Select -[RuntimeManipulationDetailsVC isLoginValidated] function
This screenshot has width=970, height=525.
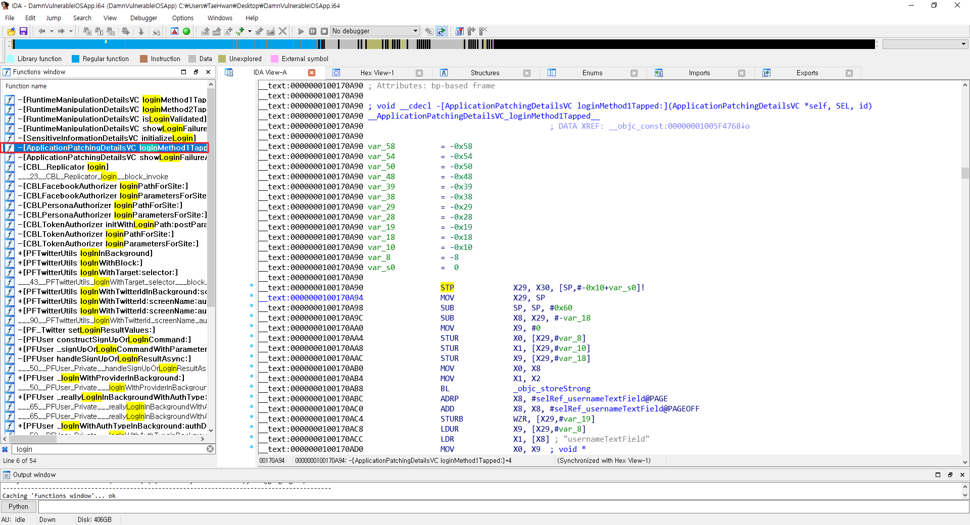coord(112,119)
